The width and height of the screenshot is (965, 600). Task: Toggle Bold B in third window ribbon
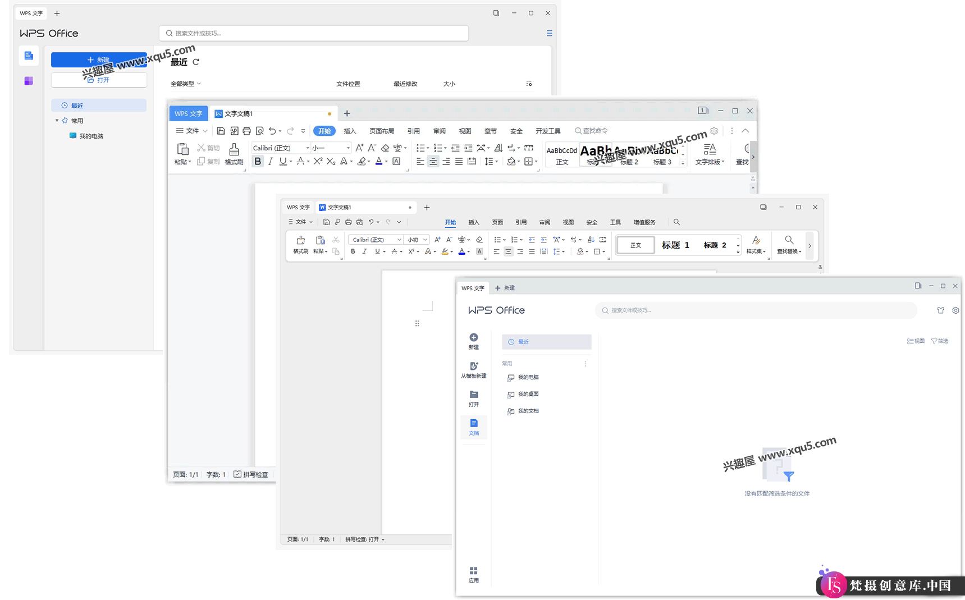353,251
